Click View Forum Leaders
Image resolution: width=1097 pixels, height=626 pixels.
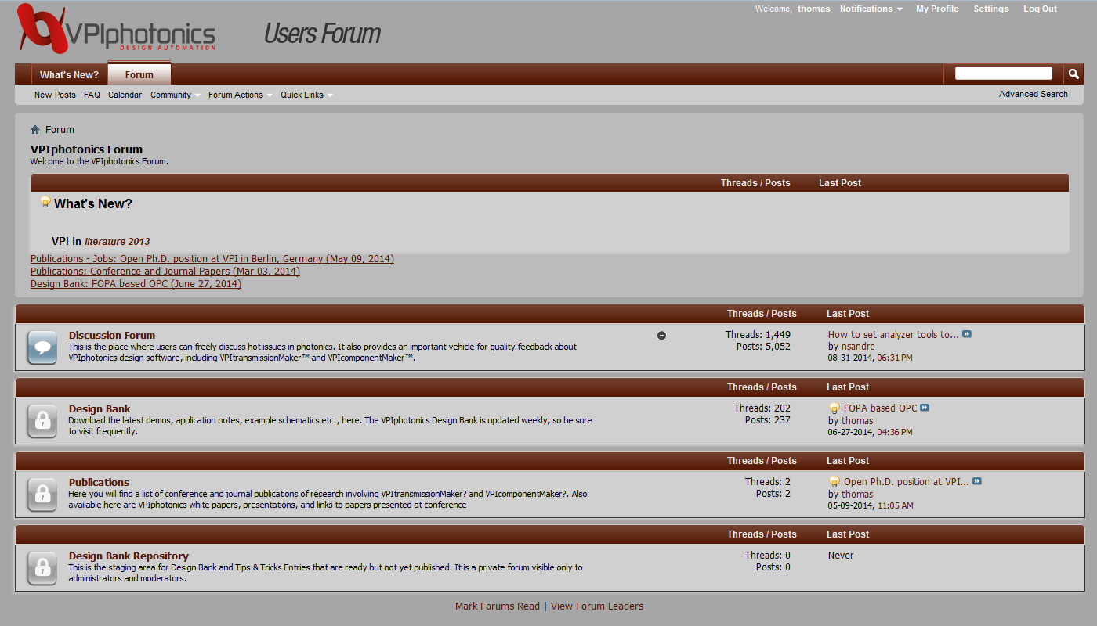click(597, 606)
